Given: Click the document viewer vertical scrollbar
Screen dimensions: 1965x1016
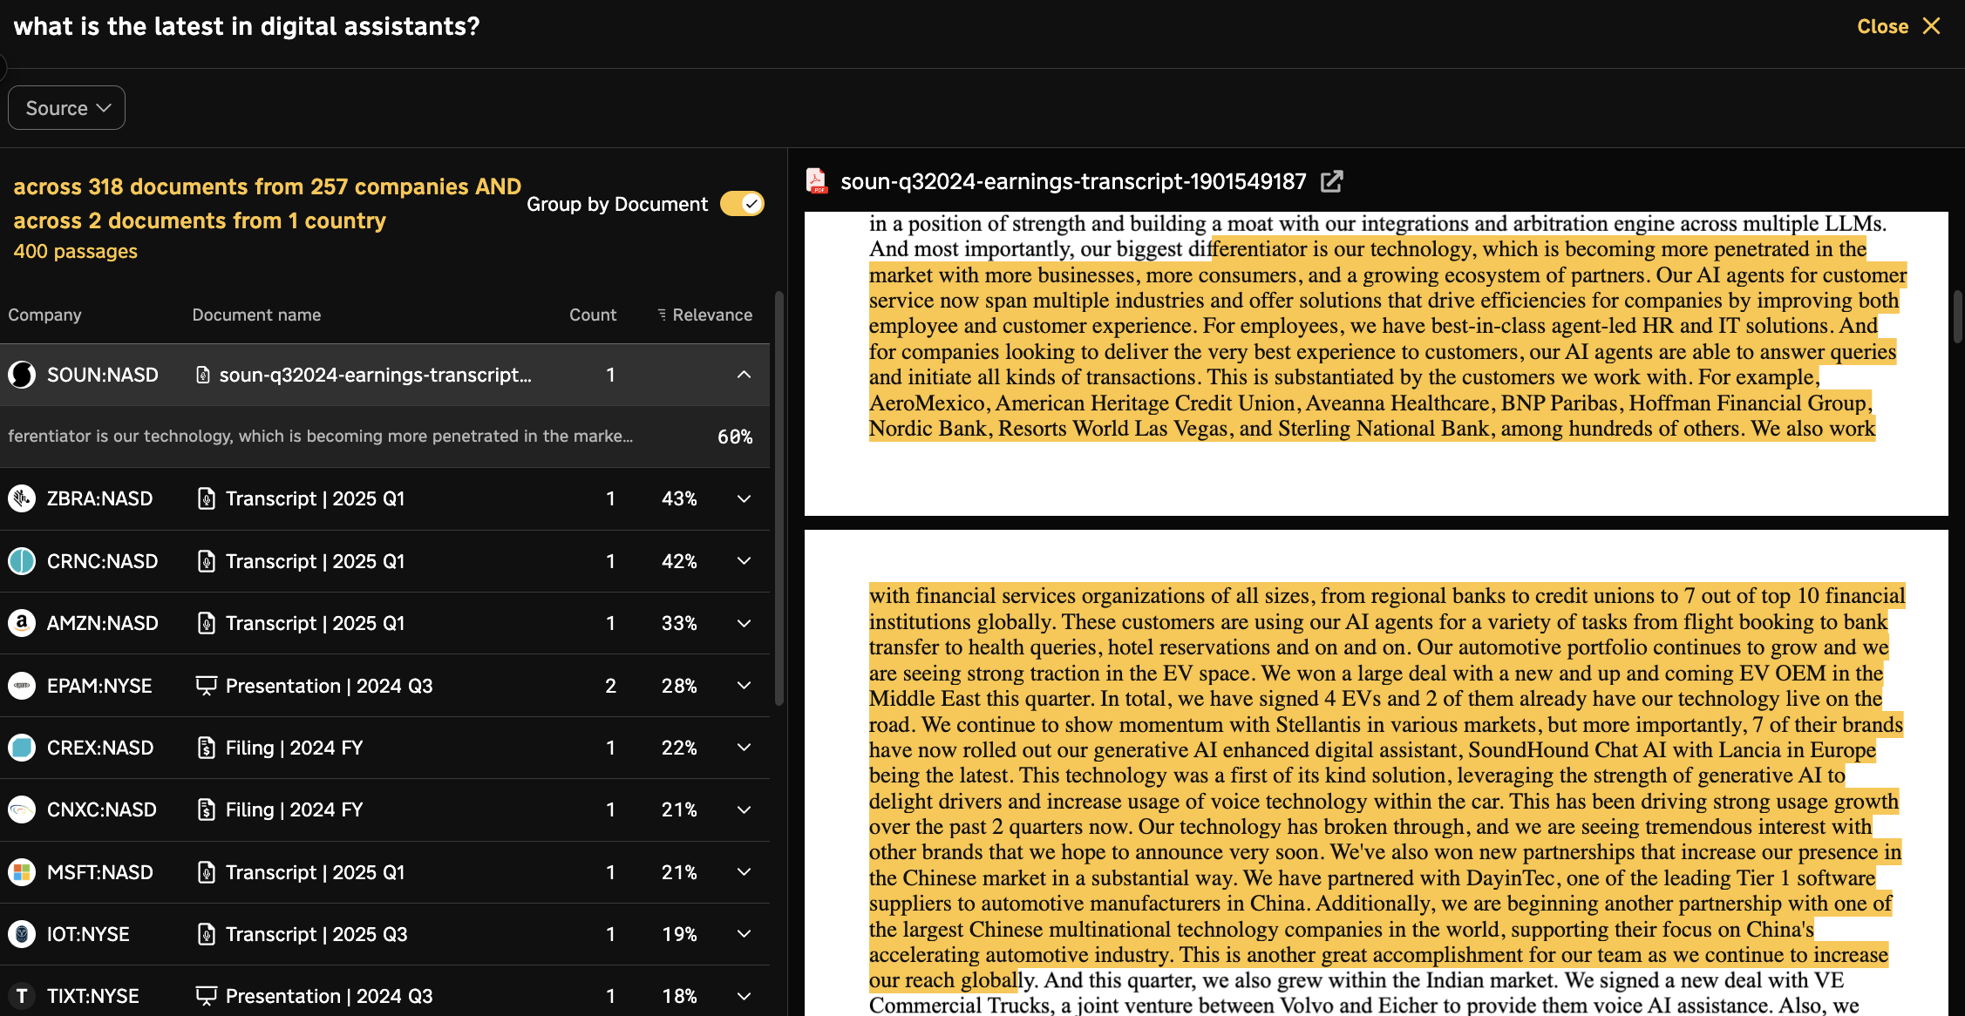Looking at the screenshot, I should (1957, 316).
